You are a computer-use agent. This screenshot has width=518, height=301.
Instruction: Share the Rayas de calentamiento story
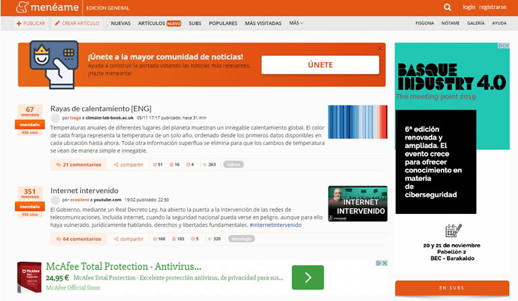click(x=129, y=164)
